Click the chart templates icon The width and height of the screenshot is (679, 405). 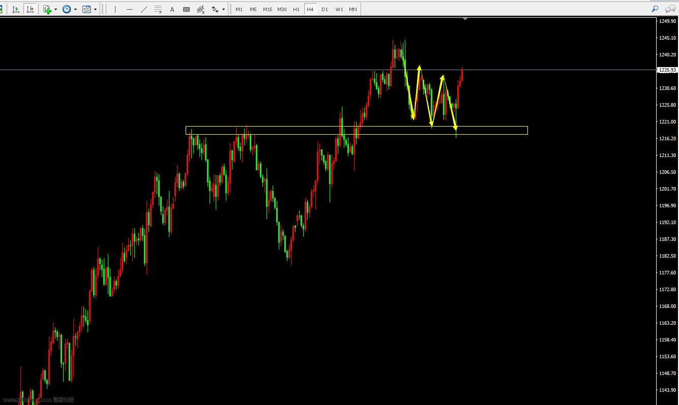(x=86, y=9)
